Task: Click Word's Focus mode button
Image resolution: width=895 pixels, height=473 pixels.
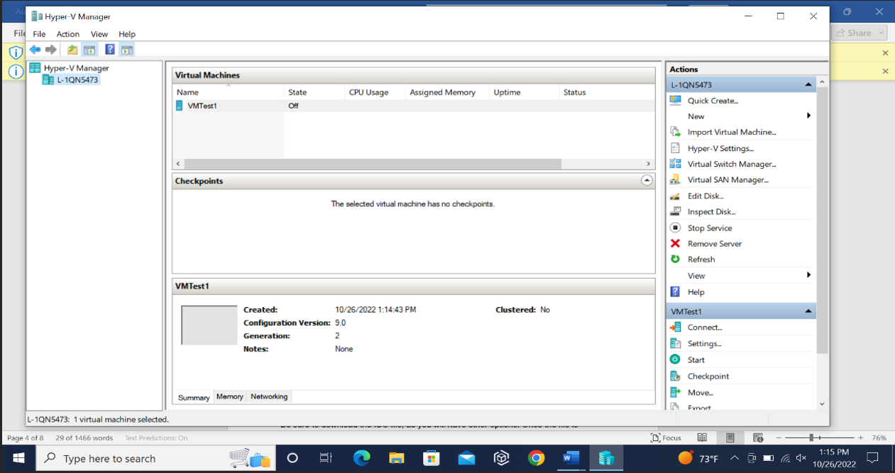Action: tap(666, 438)
